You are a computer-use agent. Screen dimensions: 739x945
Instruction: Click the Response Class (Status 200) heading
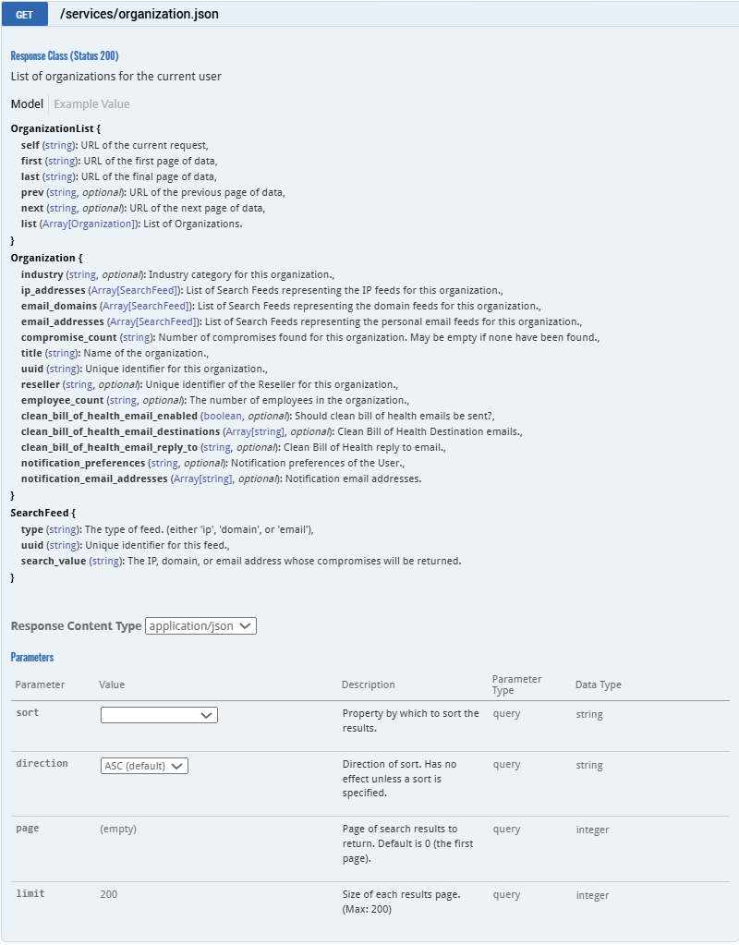pos(65,56)
